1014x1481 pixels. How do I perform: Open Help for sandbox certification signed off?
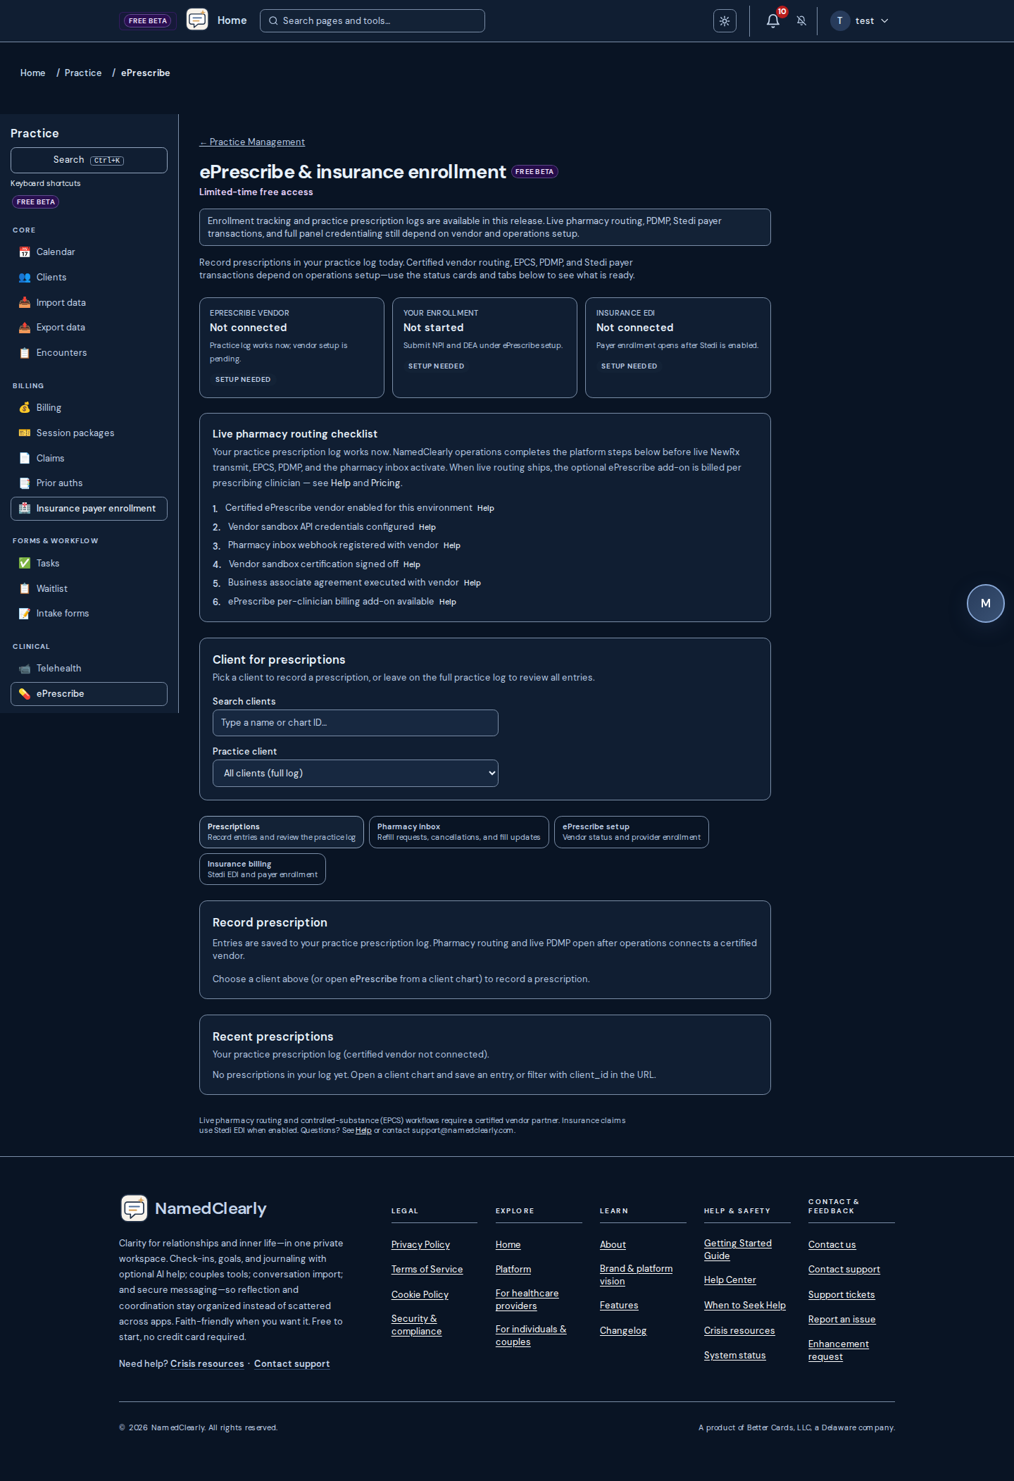coord(412,565)
